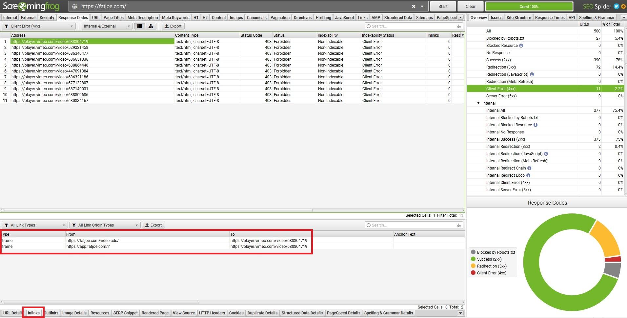This screenshot has height=318, width=627.
Task: Click the Clear button
Action: pyautogui.click(x=470, y=6)
